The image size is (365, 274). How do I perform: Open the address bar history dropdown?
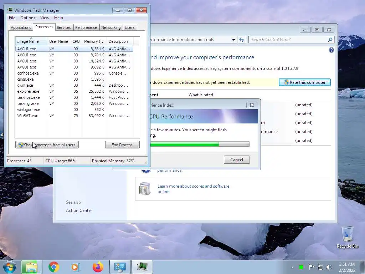point(233,40)
